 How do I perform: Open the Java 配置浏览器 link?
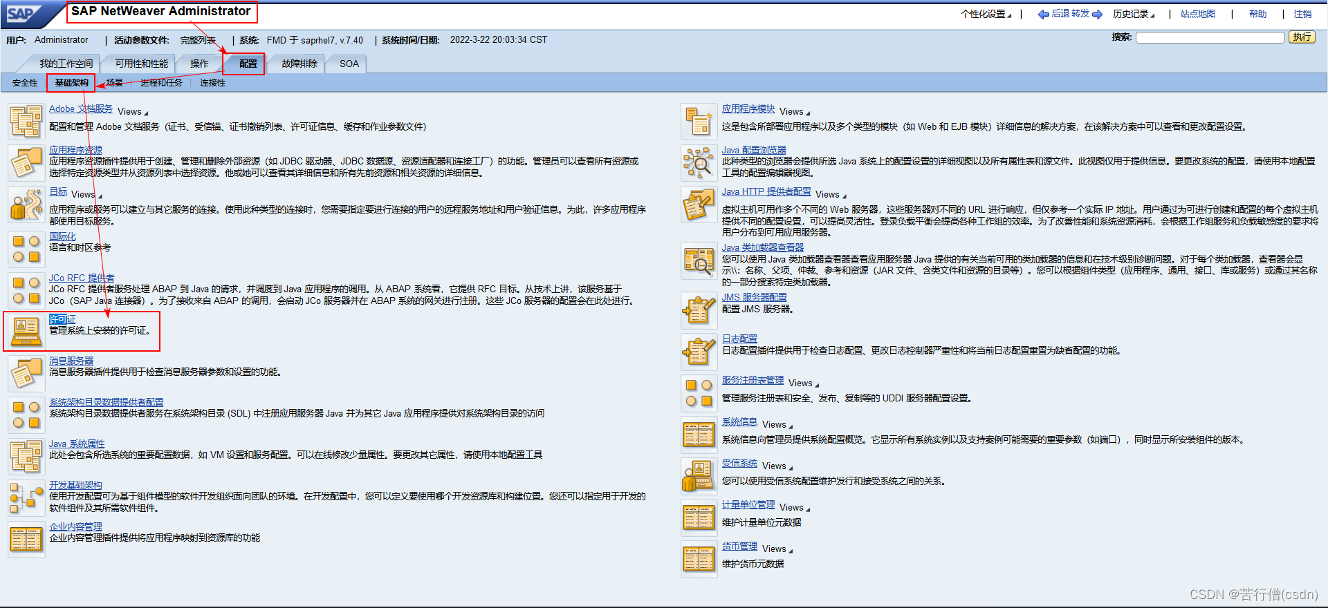click(754, 150)
